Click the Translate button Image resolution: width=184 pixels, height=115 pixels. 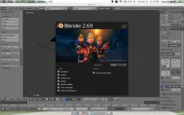[x=10, y=19]
